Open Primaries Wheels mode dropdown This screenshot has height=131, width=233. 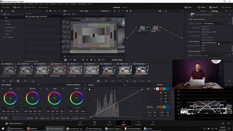point(74,85)
